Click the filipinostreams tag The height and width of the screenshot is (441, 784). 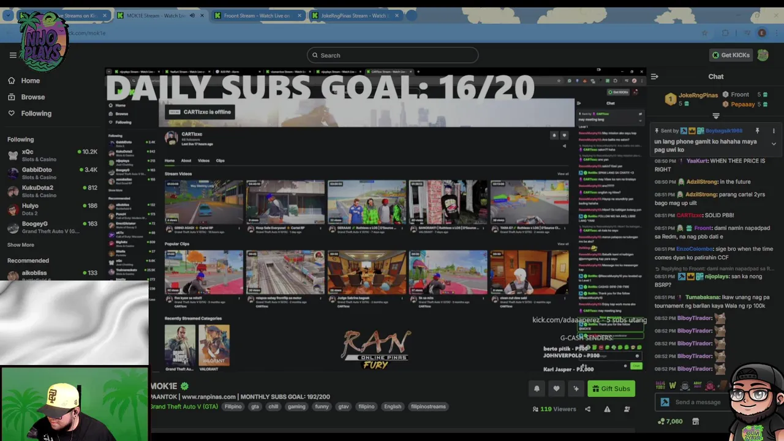pos(428,407)
